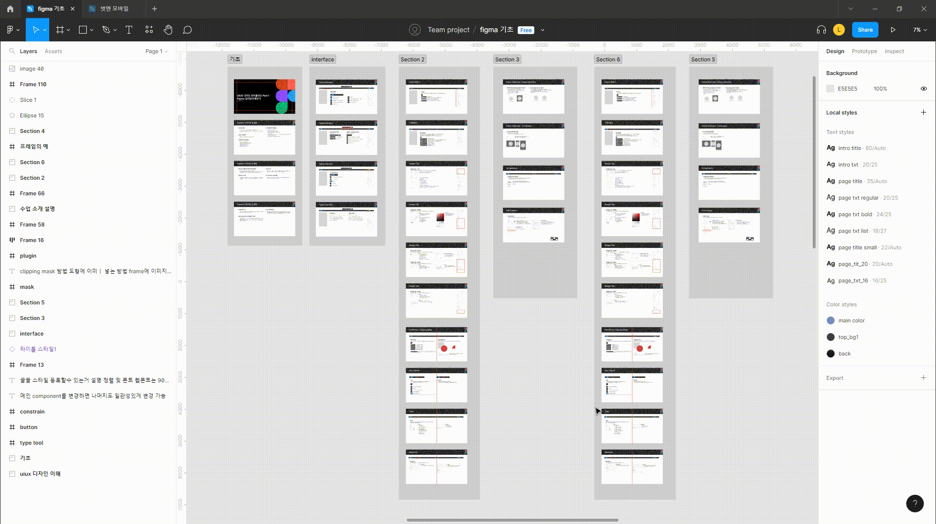Viewport: 936px width, 524px height.
Task: Select the interface section label on canvas
Action: (x=323, y=59)
